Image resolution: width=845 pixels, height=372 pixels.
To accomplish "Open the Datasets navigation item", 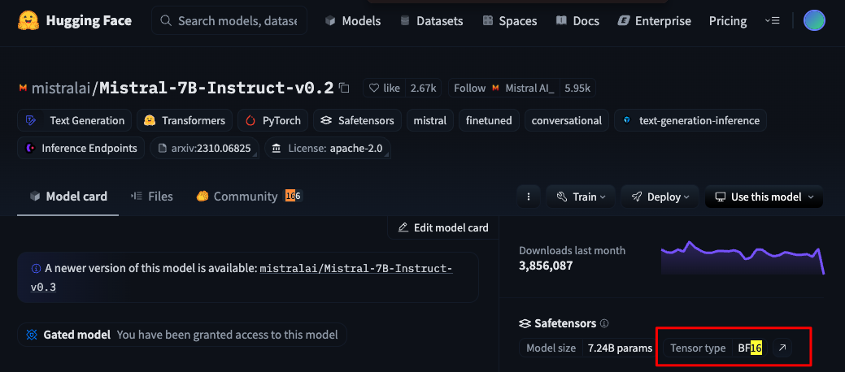I will click(431, 21).
